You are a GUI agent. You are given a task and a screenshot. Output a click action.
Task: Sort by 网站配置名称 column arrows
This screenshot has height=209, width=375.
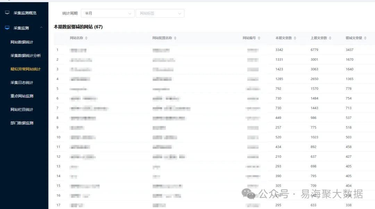pos(175,38)
